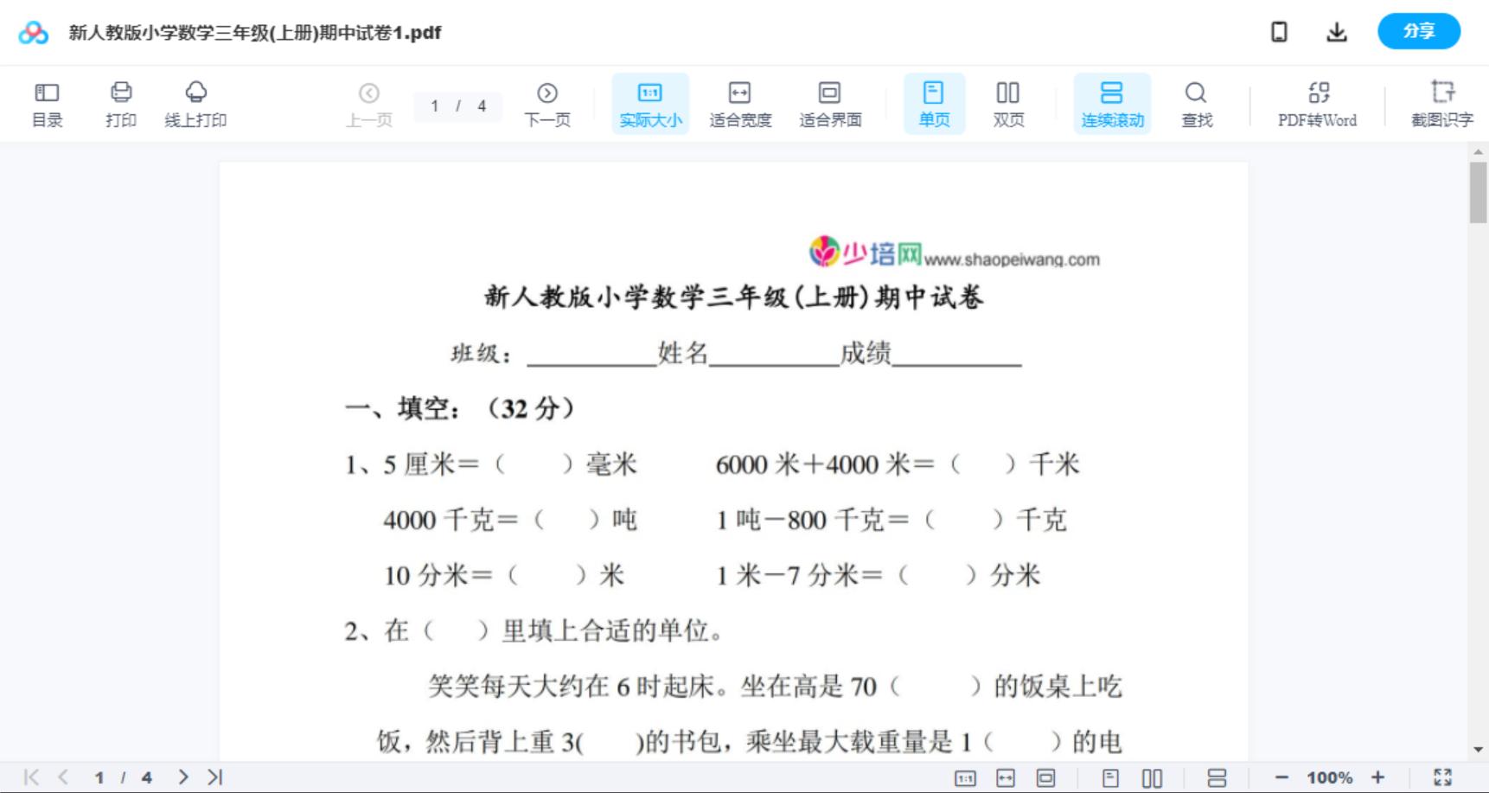1489x793 pixels.
Task: Select the 线上打印 online print icon
Action: click(195, 102)
